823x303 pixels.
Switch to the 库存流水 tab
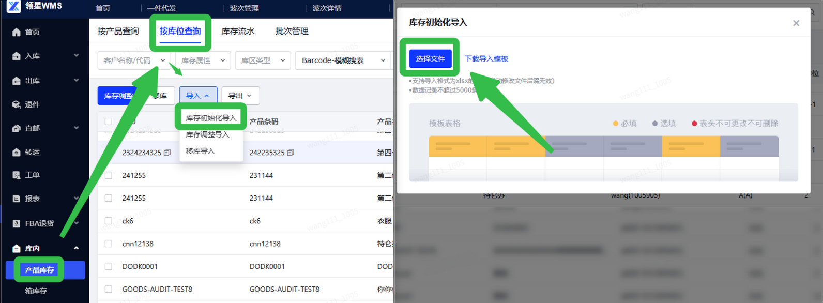coord(238,32)
